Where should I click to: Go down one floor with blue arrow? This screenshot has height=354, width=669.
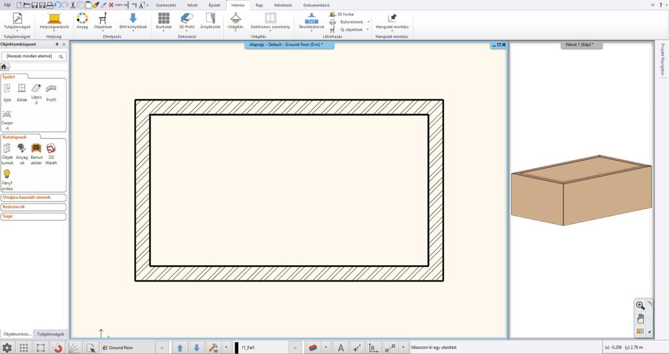click(x=197, y=347)
